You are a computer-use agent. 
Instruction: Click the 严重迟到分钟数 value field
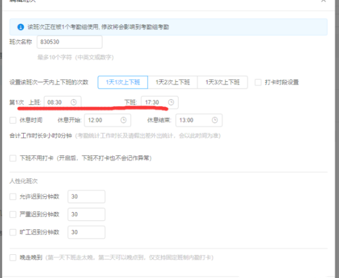click(86, 214)
